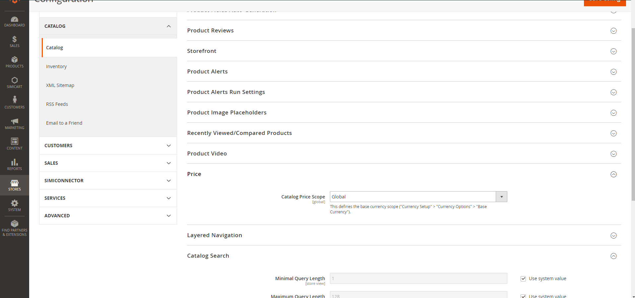Collapse the Price section
This screenshot has height=298, width=635.
pyautogui.click(x=404, y=174)
